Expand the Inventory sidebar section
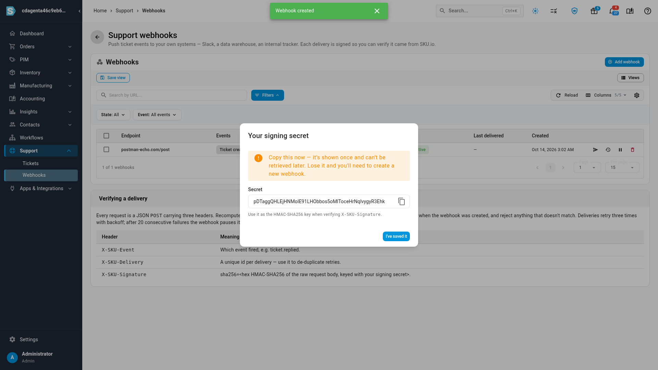Screen dimensions: 658x370 41,73
